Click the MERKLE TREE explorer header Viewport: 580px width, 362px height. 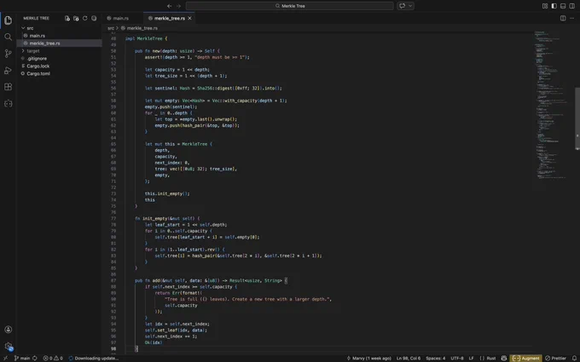pyautogui.click(x=36, y=18)
